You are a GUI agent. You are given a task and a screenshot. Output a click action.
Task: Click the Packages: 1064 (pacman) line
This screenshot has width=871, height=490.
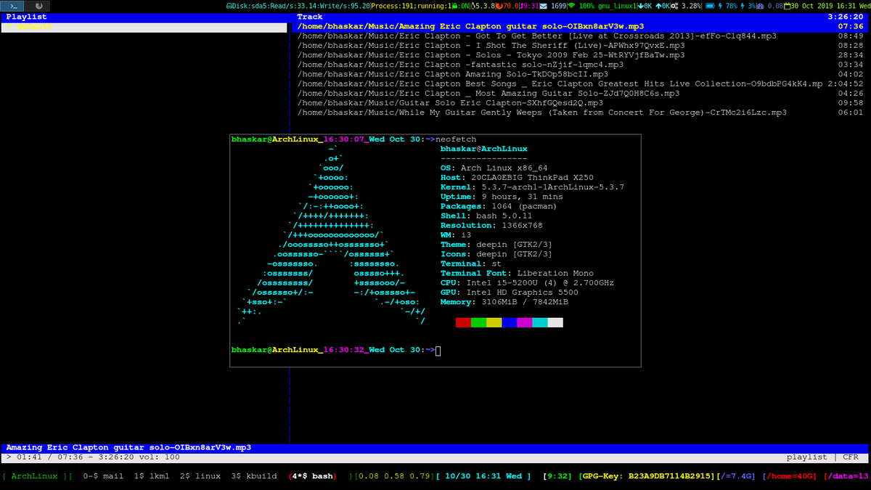coord(499,206)
